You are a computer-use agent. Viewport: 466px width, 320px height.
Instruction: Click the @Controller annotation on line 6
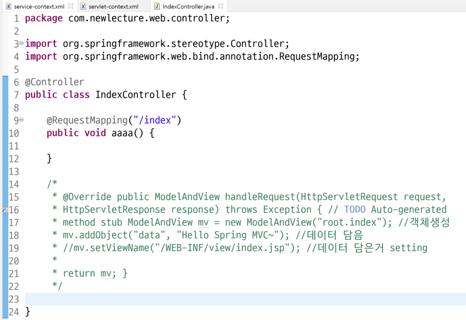[x=55, y=82]
